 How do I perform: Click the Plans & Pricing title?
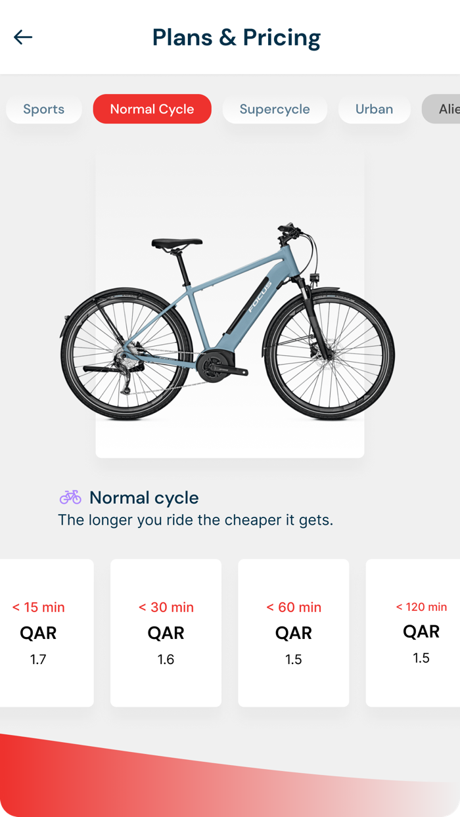point(237,37)
